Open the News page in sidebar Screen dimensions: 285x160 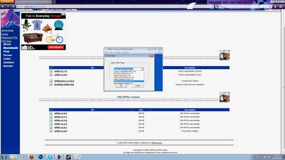pyautogui.click(x=7, y=44)
